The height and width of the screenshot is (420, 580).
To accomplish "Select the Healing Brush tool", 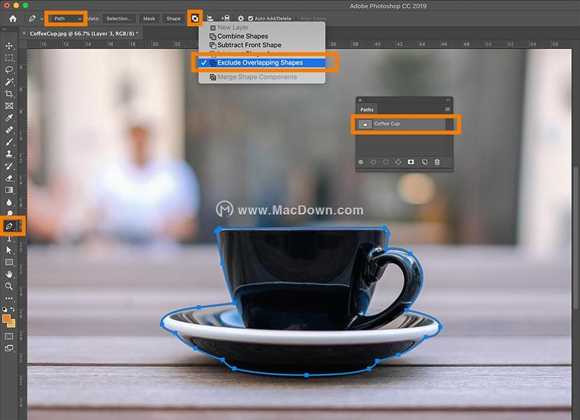I will (9, 130).
